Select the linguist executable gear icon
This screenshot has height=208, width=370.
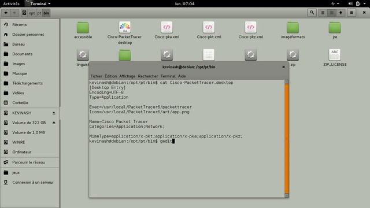(x=83, y=55)
